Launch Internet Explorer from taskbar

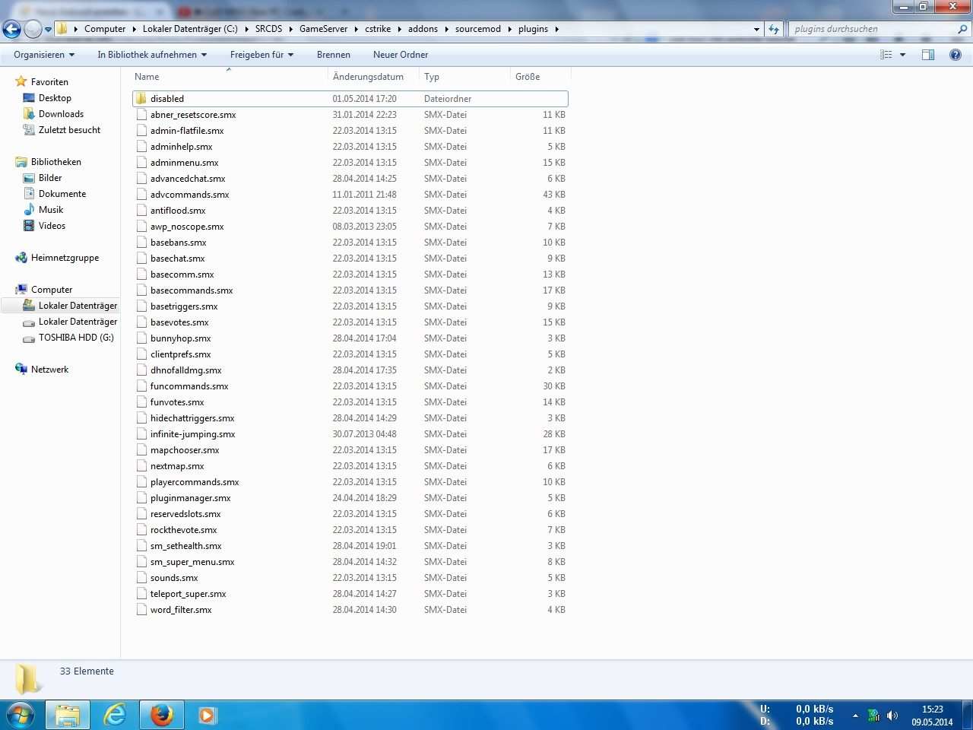click(x=115, y=715)
